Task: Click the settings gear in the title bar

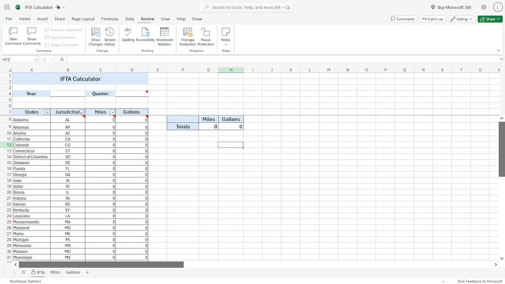Action: point(483,7)
